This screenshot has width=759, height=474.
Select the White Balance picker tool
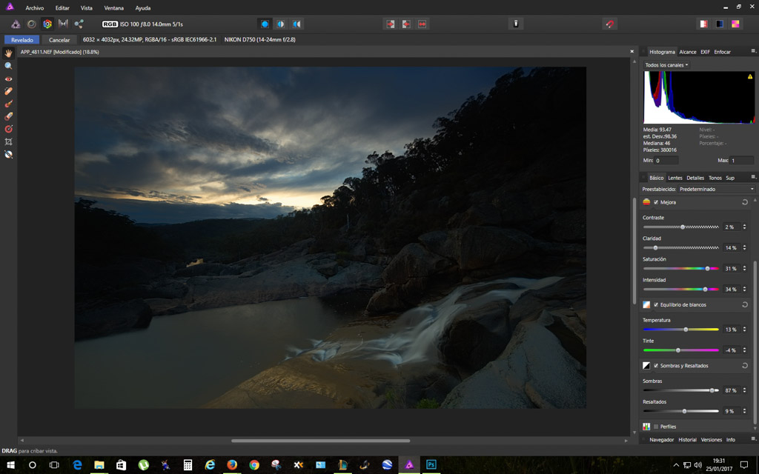pyautogui.click(x=9, y=154)
